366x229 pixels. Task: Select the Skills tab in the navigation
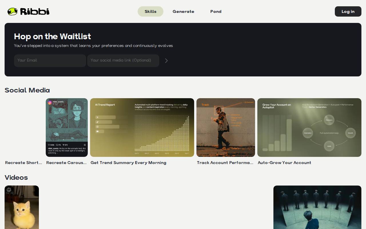point(150,11)
